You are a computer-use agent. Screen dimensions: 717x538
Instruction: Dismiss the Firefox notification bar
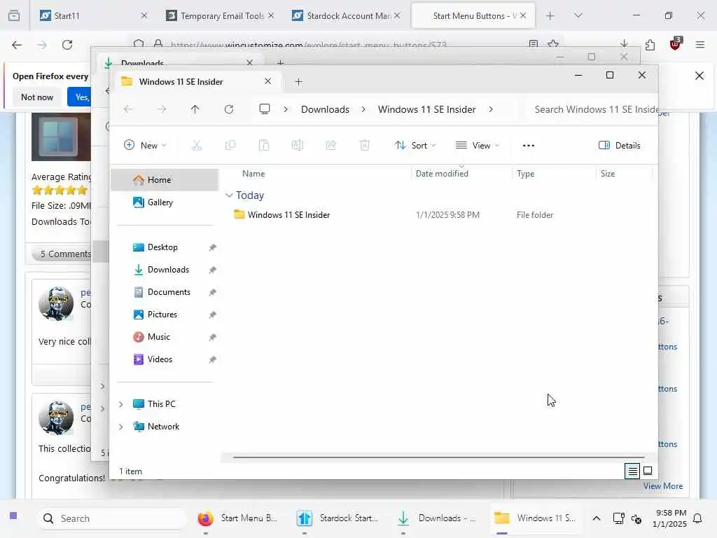click(x=699, y=76)
